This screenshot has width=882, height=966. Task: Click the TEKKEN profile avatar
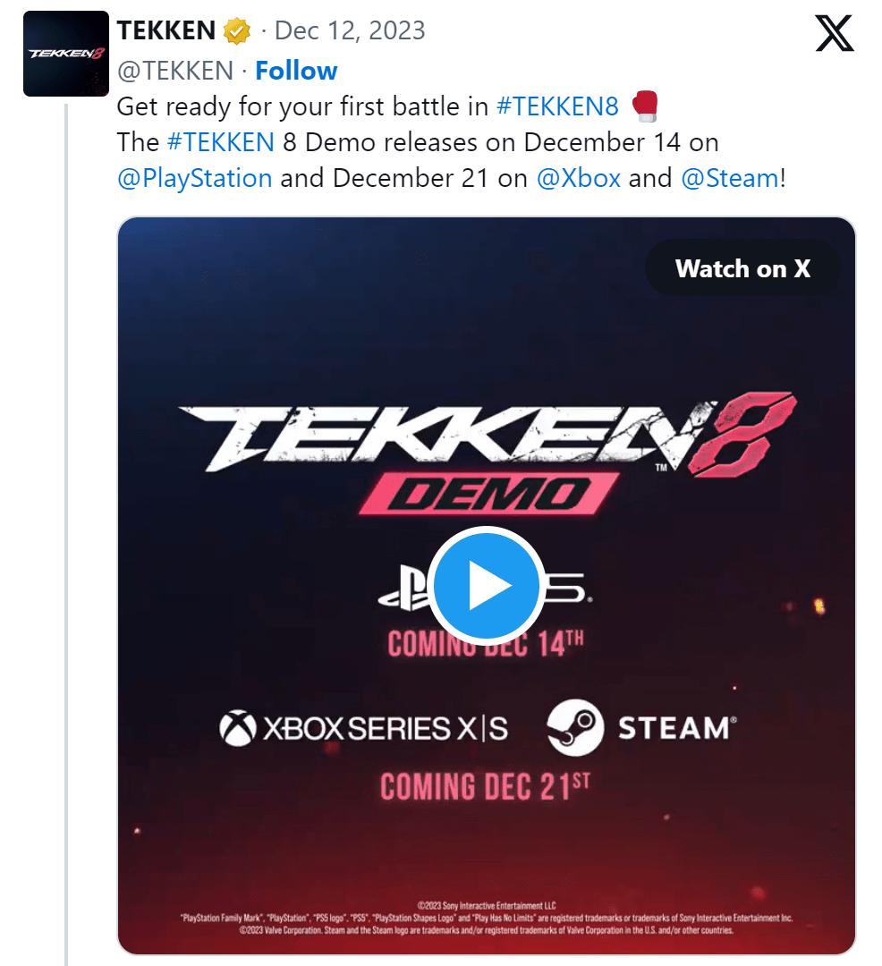click(66, 54)
